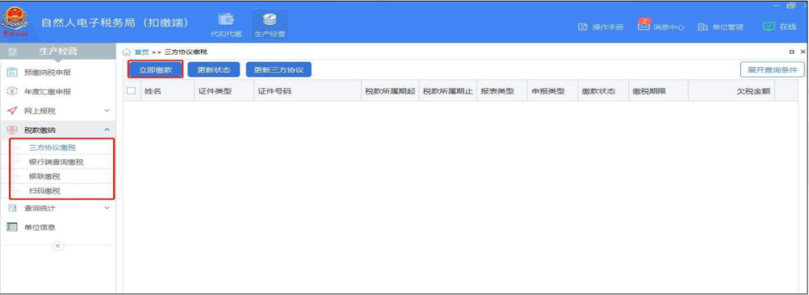Expand the 网上报税 menu chevron
Image resolution: width=809 pixels, height=295 pixels.
(x=107, y=111)
